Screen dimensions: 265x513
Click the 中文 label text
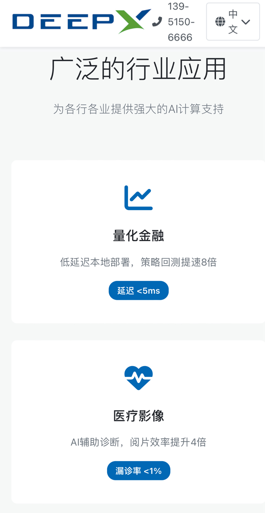tap(233, 22)
